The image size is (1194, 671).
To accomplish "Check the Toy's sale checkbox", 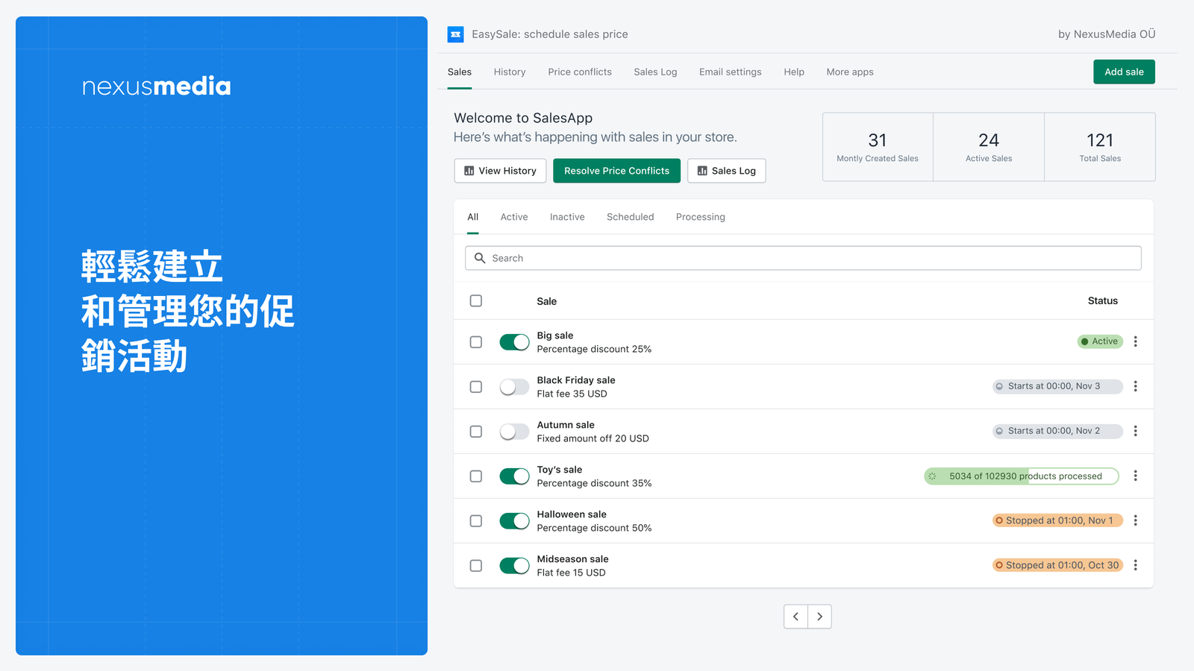I will coord(476,476).
